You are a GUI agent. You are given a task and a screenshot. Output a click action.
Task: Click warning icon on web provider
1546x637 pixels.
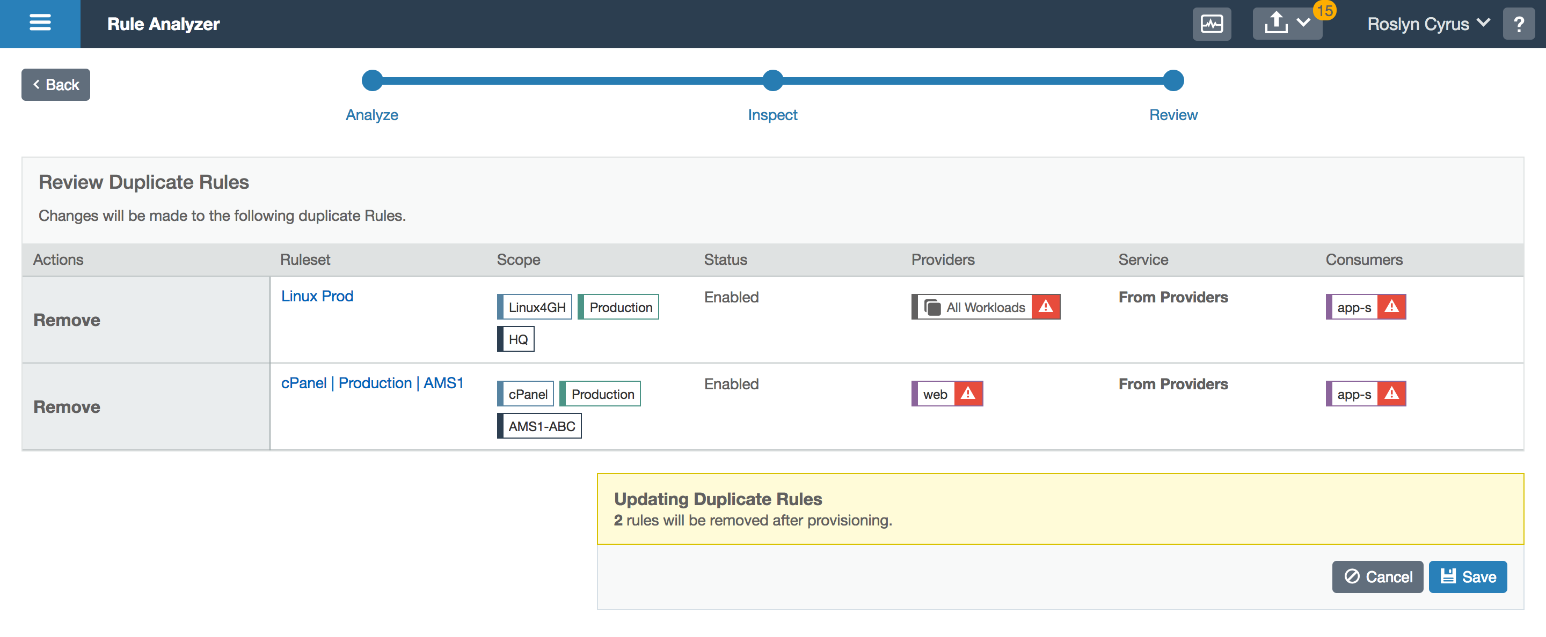click(x=968, y=394)
